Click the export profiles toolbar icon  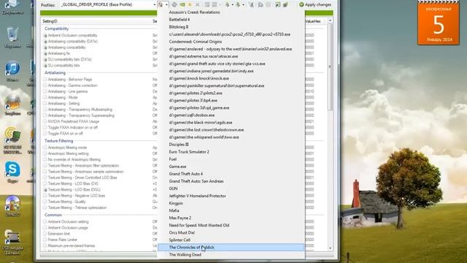(227, 4)
